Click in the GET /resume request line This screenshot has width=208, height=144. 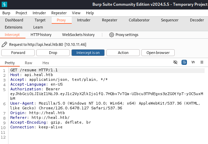pyautogui.click(x=34, y=70)
